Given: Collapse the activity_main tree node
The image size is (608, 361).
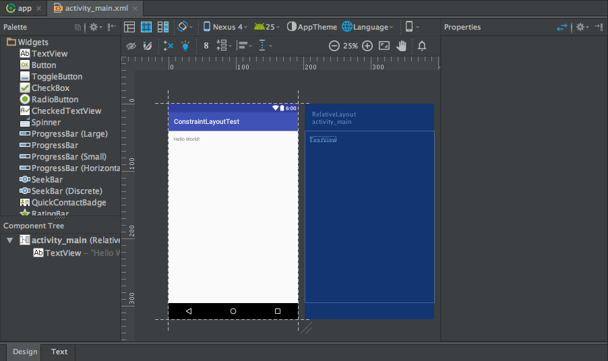Looking at the screenshot, I should [x=10, y=240].
